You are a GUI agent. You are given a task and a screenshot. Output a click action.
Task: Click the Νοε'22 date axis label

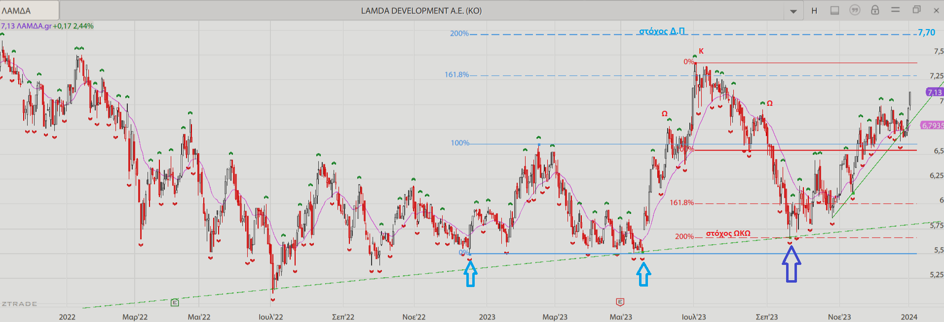click(414, 317)
